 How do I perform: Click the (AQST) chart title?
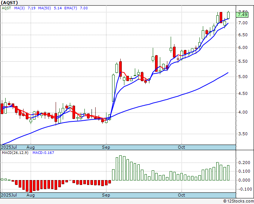(x=9, y=3)
